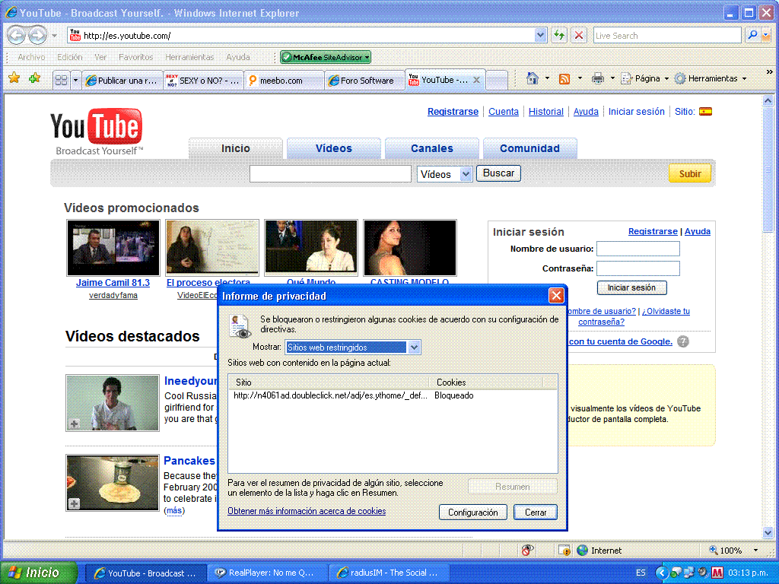Switch to the Vídeos YouTube tab
The height and width of the screenshot is (584, 779).
[x=334, y=148]
